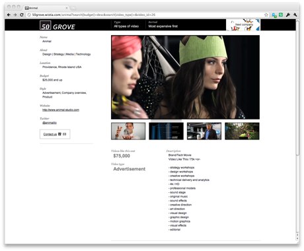304x251 pixels.
Task: Select the first video thumbnail with man gesturing
Action: [x=128, y=131]
